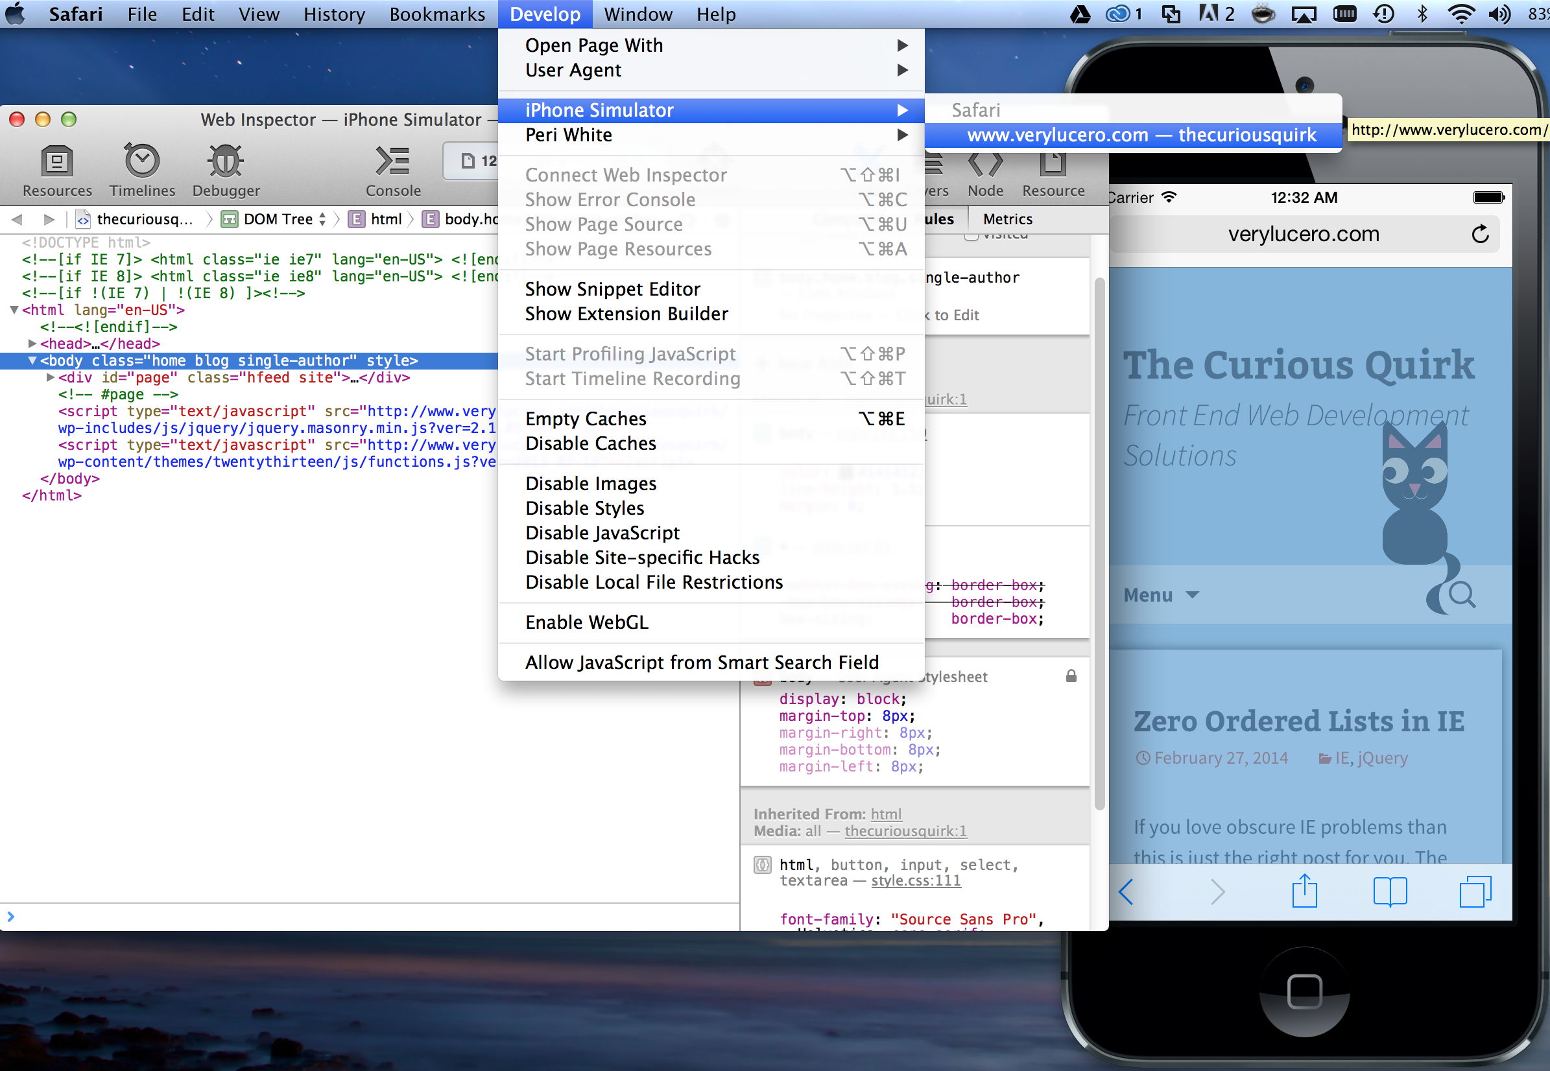Screen dimensions: 1550x1071
Task: Open the Wi-Fi status menu
Action: coord(1460,14)
